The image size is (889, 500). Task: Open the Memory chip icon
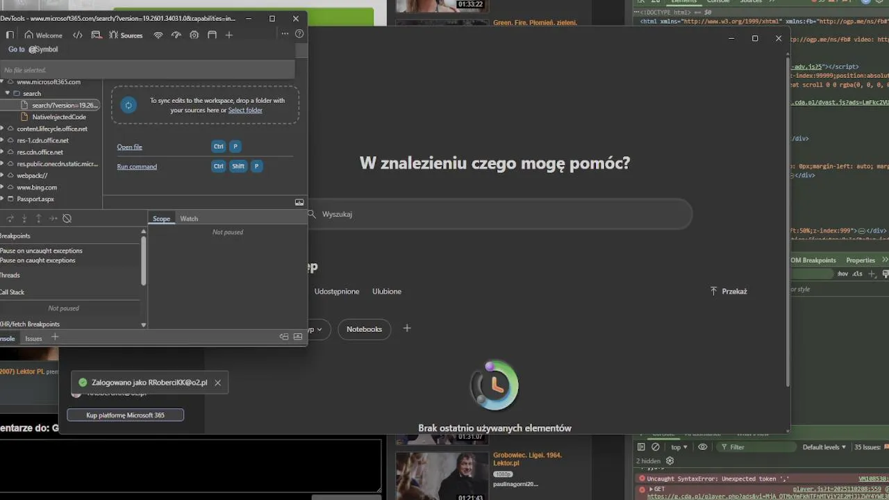[x=194, y=35]
